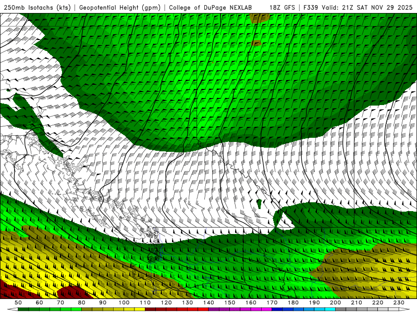This screenshot has height=312, width=417.
Task: Click the 220 label on the color scale
Action: 377,303
